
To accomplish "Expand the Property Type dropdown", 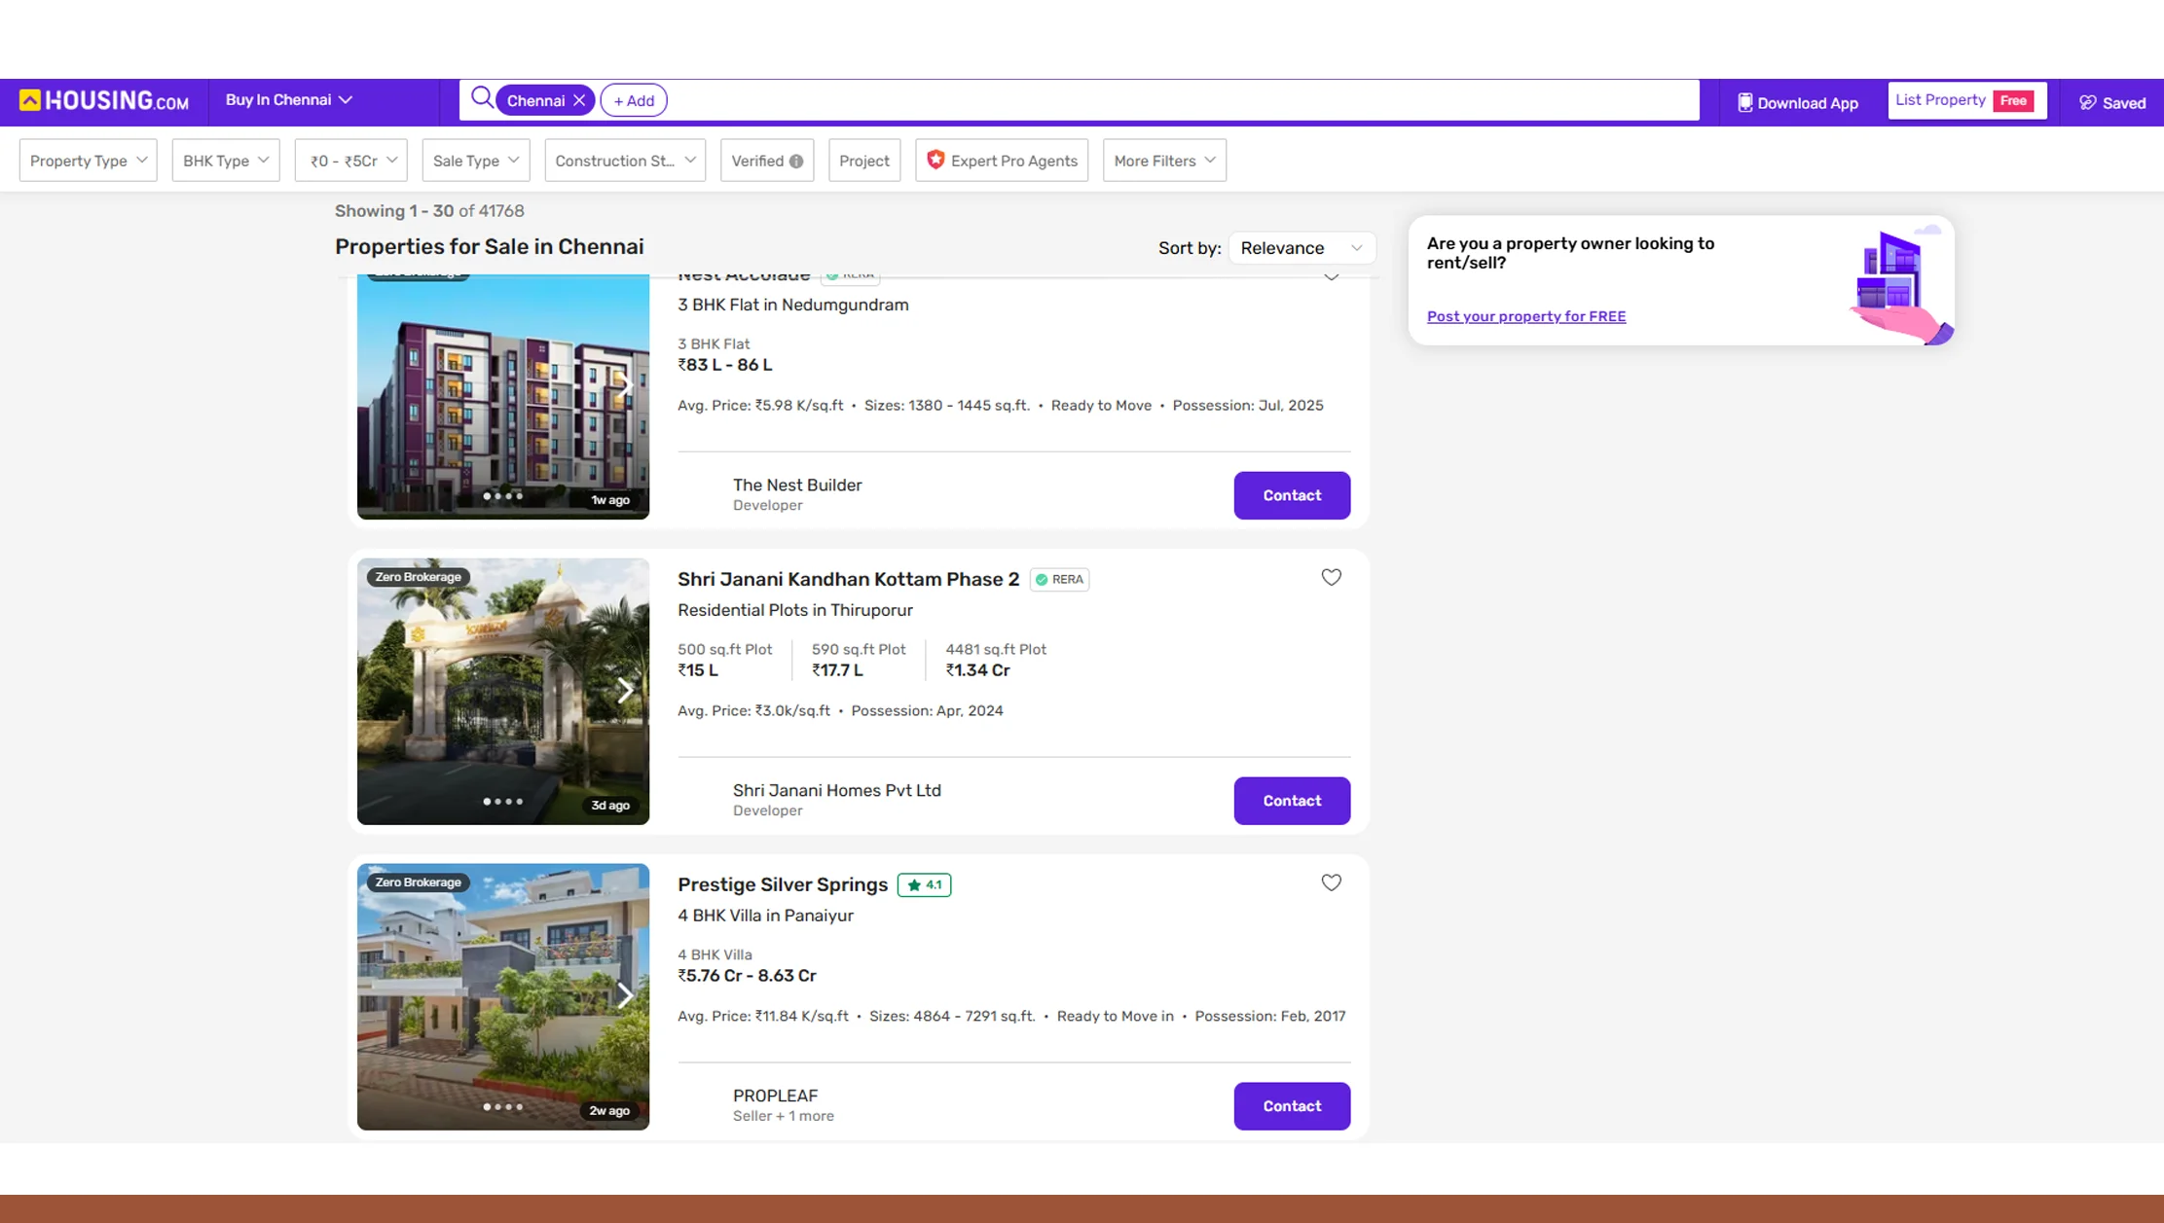I will [x=88, y=162].
